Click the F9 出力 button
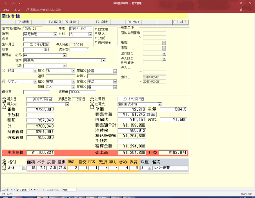The image size is (255, 198). 133,22
